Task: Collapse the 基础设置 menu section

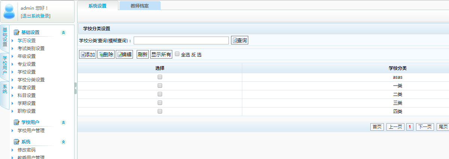Action: (x=63, y=32)
